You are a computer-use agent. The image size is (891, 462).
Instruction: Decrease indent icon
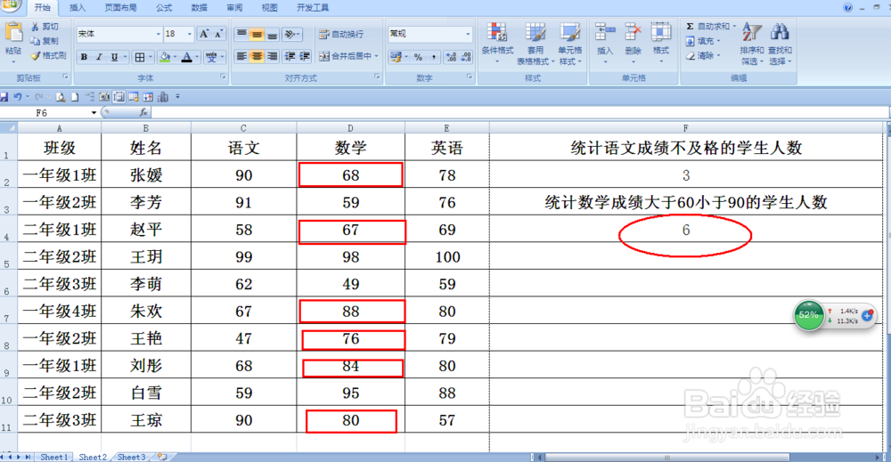290,56
